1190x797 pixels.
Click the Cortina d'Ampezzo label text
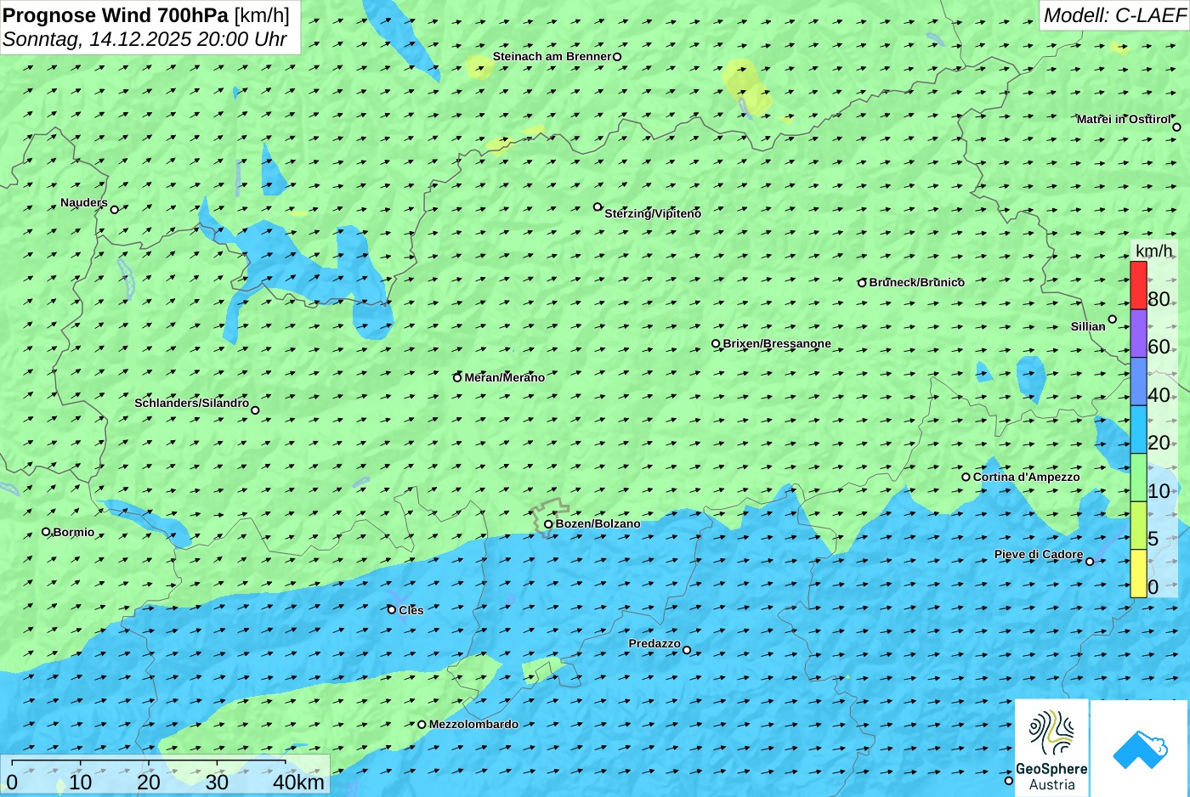click(1026, 477)
